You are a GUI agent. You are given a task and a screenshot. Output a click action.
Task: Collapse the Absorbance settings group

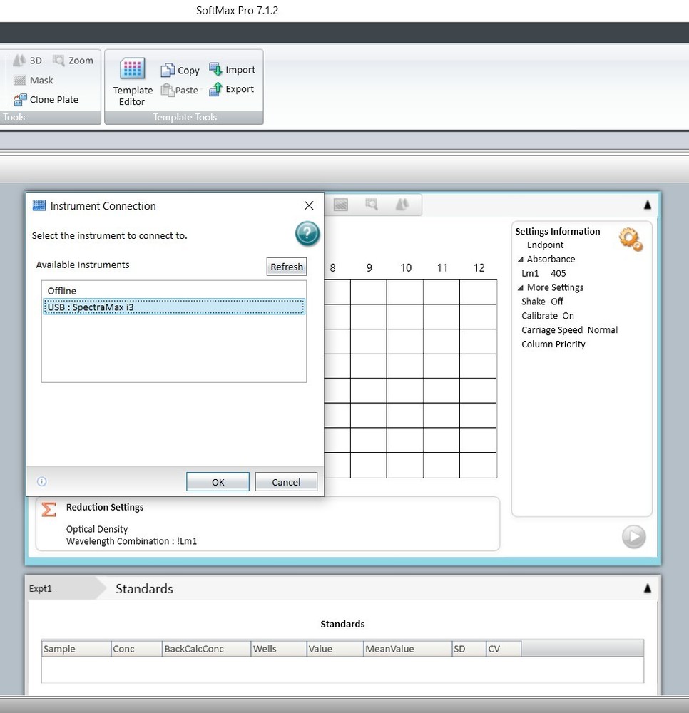pyautogui.click(x=520, y=260)
